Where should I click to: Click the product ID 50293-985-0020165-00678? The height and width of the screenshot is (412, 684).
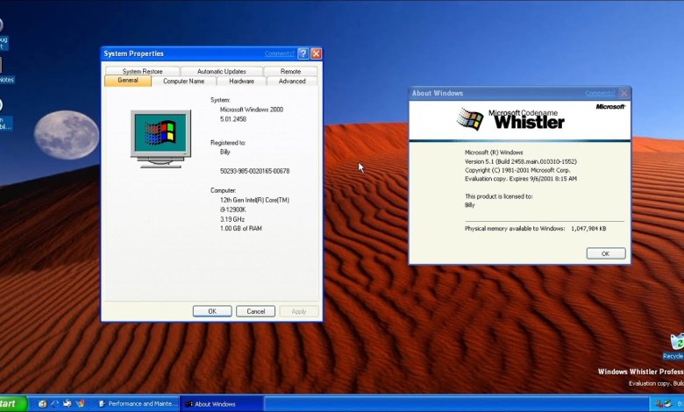255,171
